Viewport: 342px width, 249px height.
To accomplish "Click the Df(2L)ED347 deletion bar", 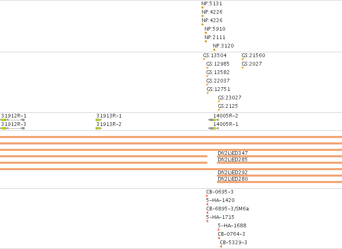I will coord(279,156).
